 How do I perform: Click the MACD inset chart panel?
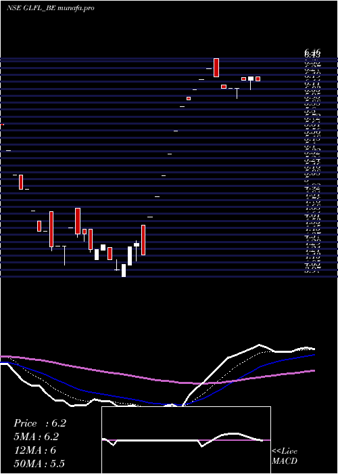pos(186,440)
